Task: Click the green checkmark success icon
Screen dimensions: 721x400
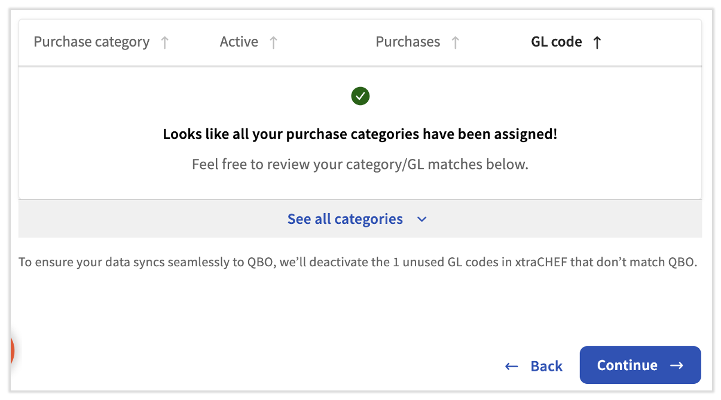Action: [360, 96]
